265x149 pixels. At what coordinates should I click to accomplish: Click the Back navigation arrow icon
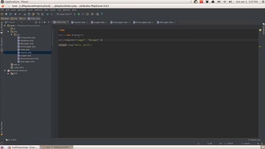(48, 14)
